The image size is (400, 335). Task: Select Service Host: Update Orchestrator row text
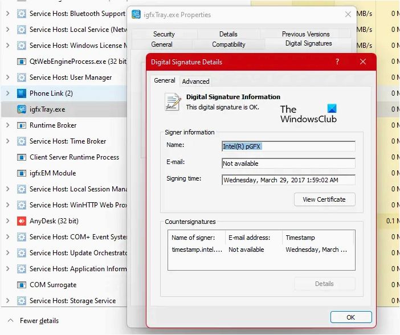(x=78, y=253)
